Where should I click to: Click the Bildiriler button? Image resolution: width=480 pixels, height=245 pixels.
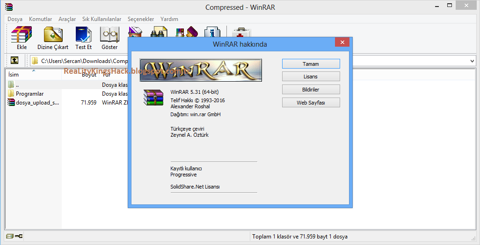(311, 90)
